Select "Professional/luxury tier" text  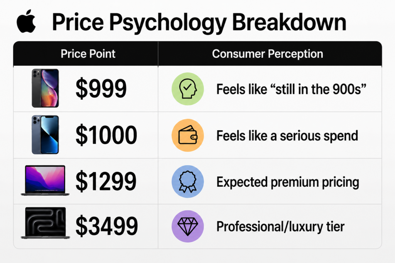click(x=280, y=226)
